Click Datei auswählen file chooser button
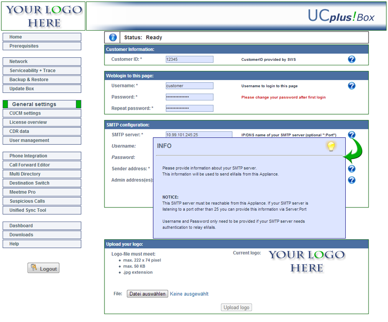 [148, 294]
